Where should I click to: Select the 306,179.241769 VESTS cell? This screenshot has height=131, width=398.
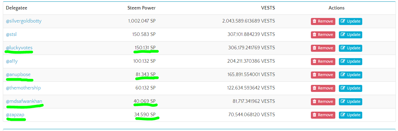click(x=251, y=48)
